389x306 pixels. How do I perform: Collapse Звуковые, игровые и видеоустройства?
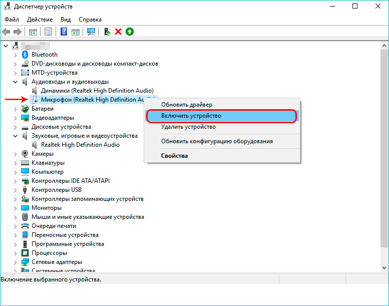[16, 136]
